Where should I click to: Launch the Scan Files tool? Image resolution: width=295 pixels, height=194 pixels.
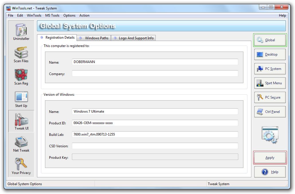[21, 54]
